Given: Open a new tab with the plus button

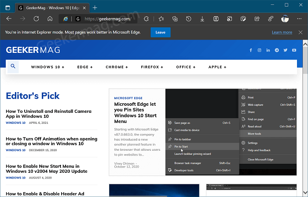Looking at the screenshot, I should click(95, 7).
